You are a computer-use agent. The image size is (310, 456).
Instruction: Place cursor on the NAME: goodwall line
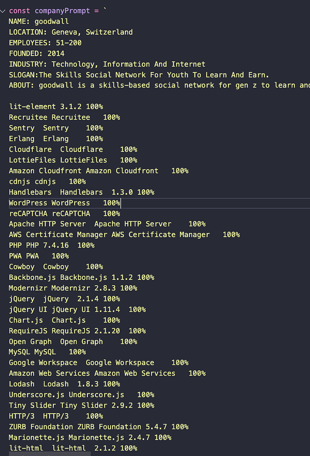tap(39, 21)
